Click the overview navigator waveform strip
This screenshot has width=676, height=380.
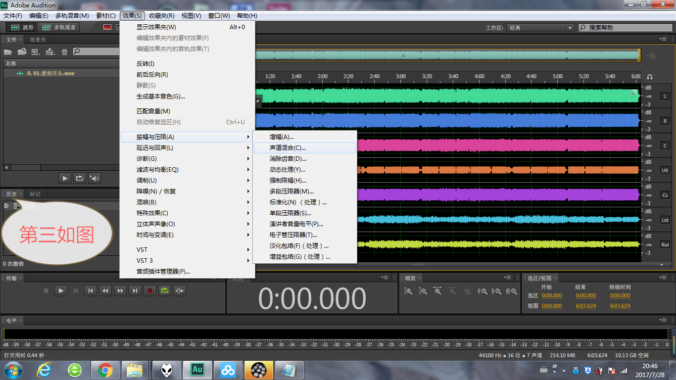click(x=447, y=55)
